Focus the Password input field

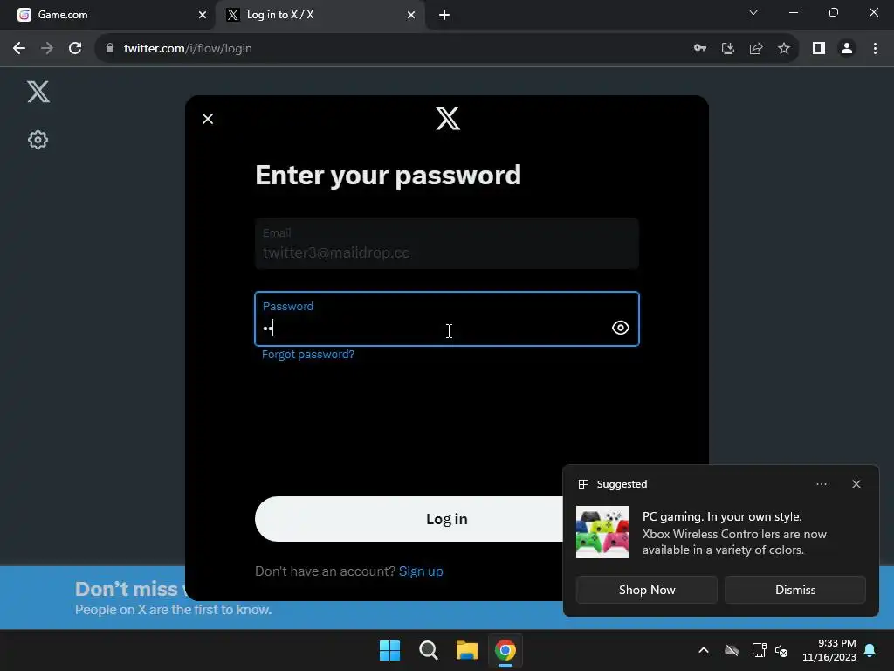[447, 319]
